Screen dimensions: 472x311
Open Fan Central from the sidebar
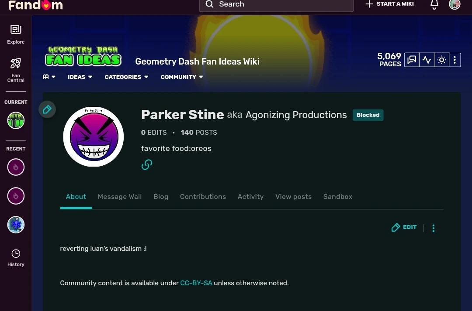[15, 63]
